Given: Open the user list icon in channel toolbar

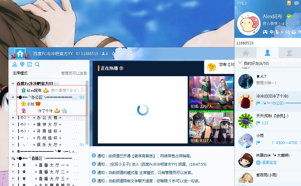Looking at the screenshot, I should click(x=15, y=64).
